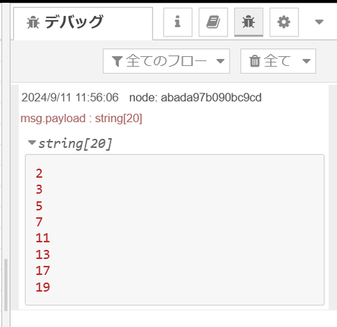Open the 全てのフロー filter dropdown arrow

tap(220, 61)
